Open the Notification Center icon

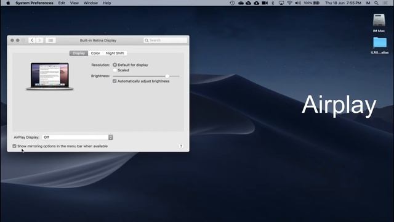385,3
